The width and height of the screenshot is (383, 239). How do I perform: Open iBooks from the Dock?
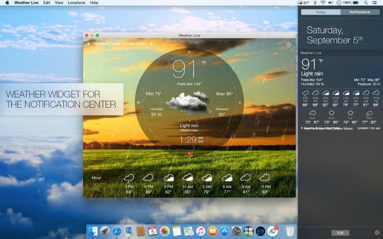pyautogui.click(x=213, y=231)
